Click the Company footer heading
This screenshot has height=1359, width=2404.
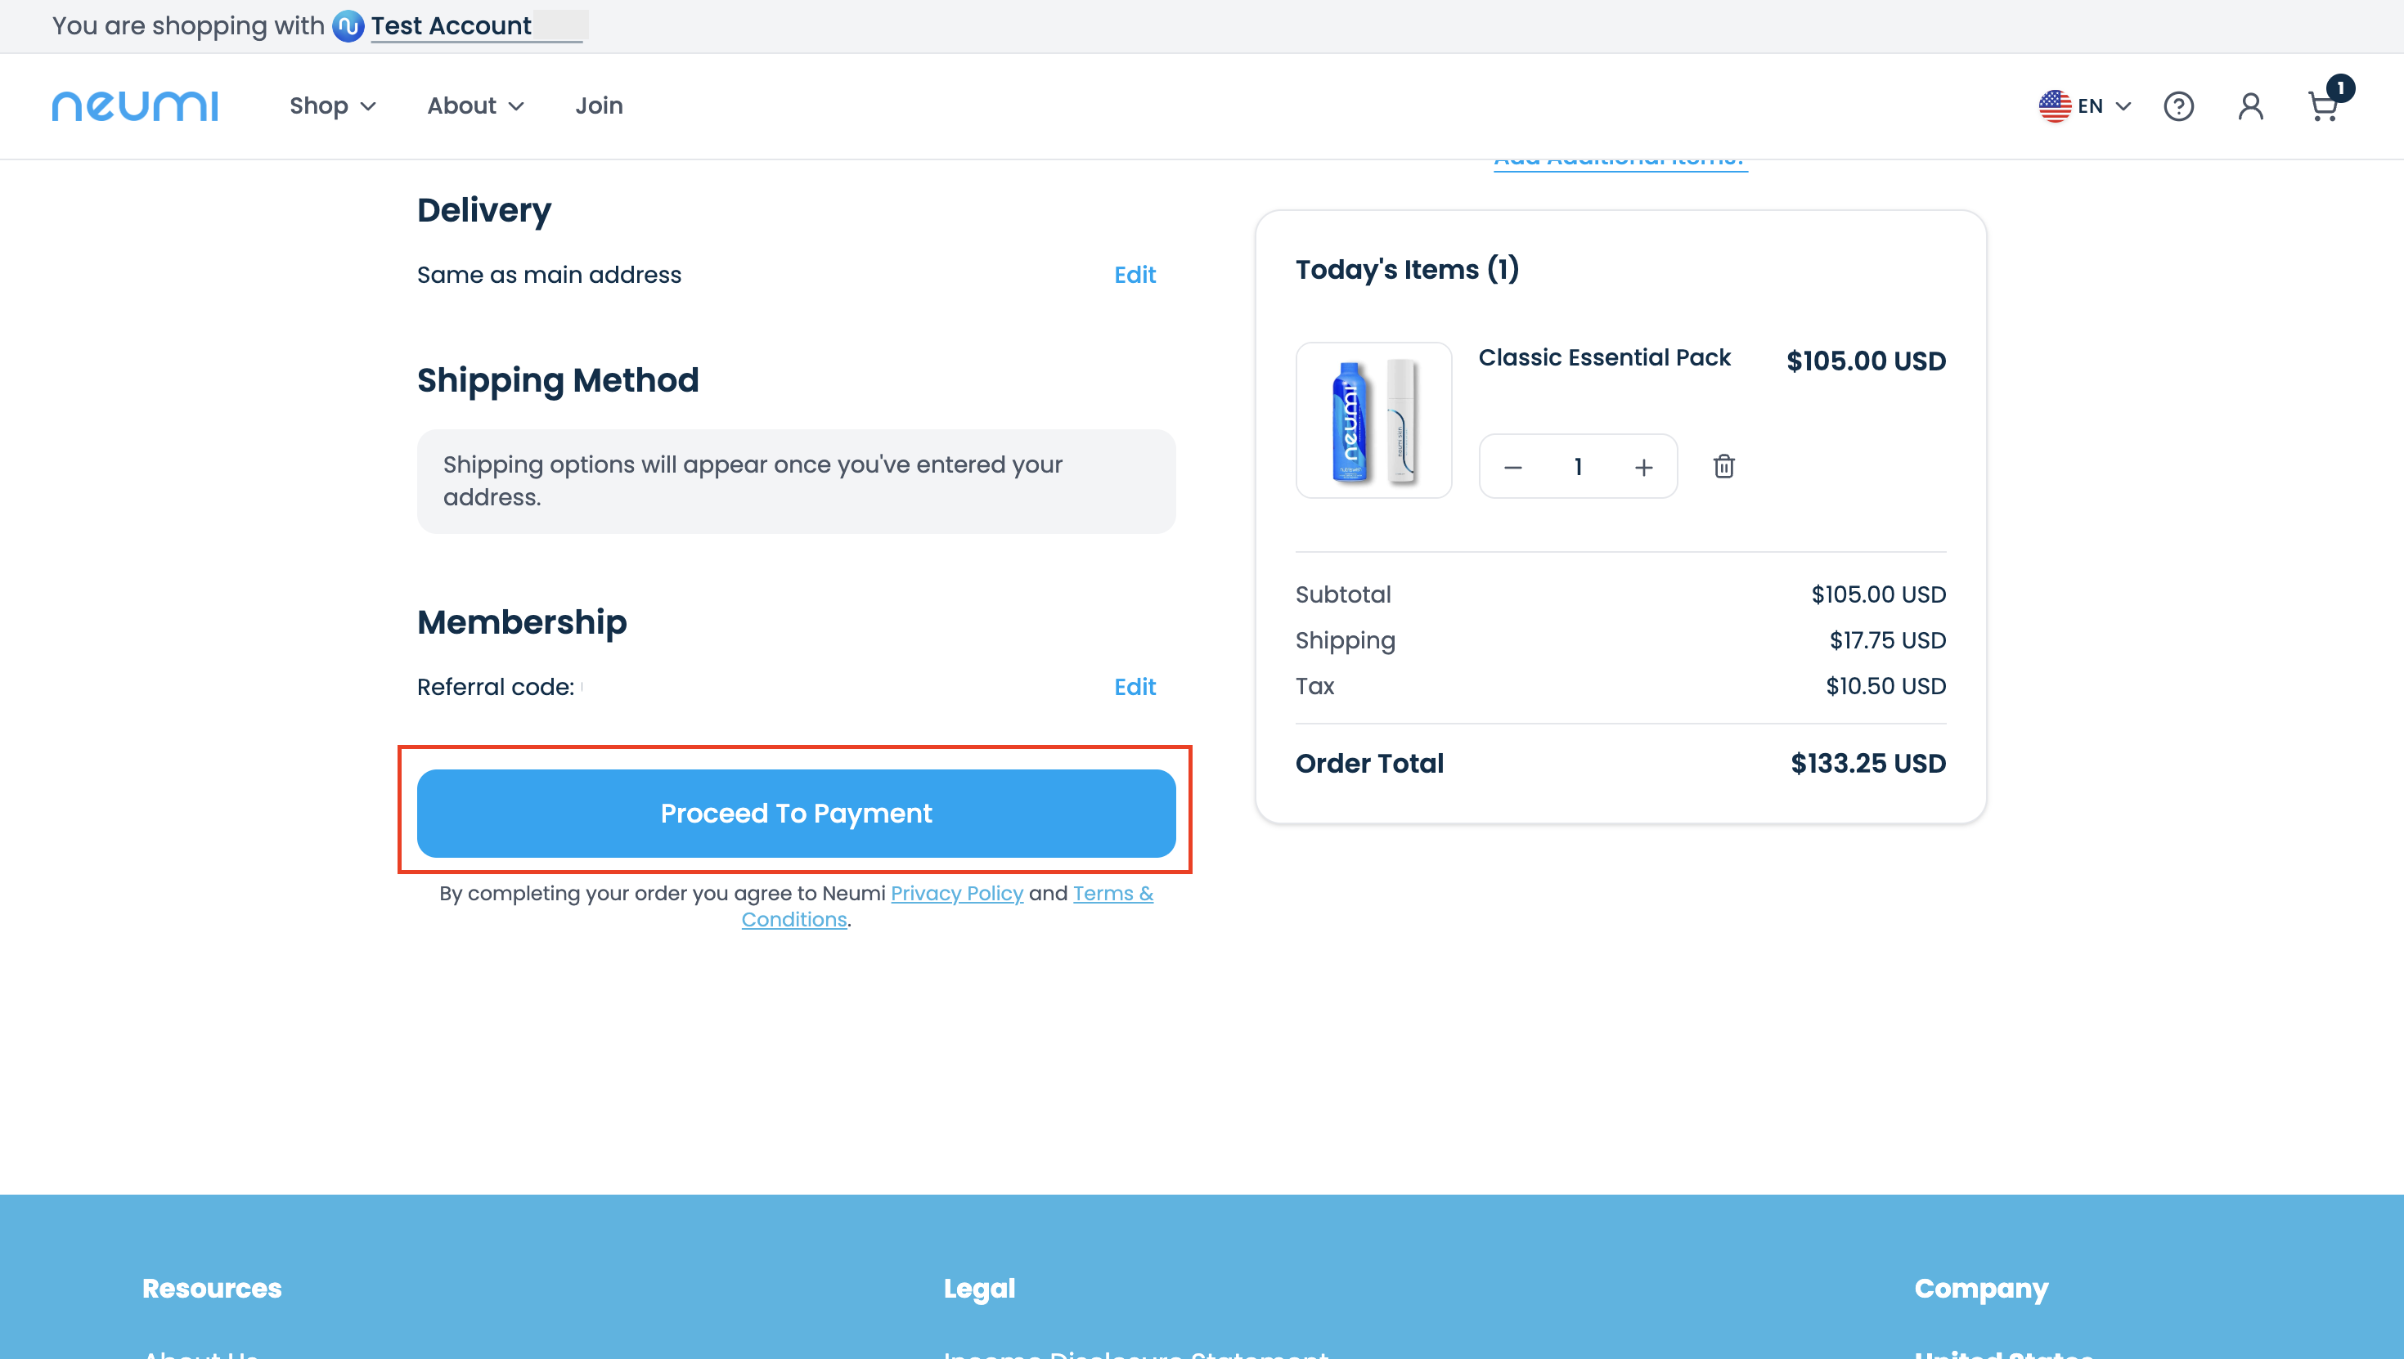(x=1980, y=1288)
